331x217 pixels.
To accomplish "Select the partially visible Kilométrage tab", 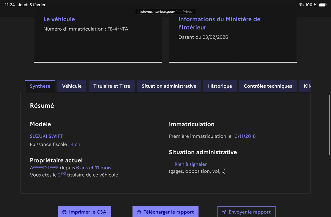I will click(305, 86).
